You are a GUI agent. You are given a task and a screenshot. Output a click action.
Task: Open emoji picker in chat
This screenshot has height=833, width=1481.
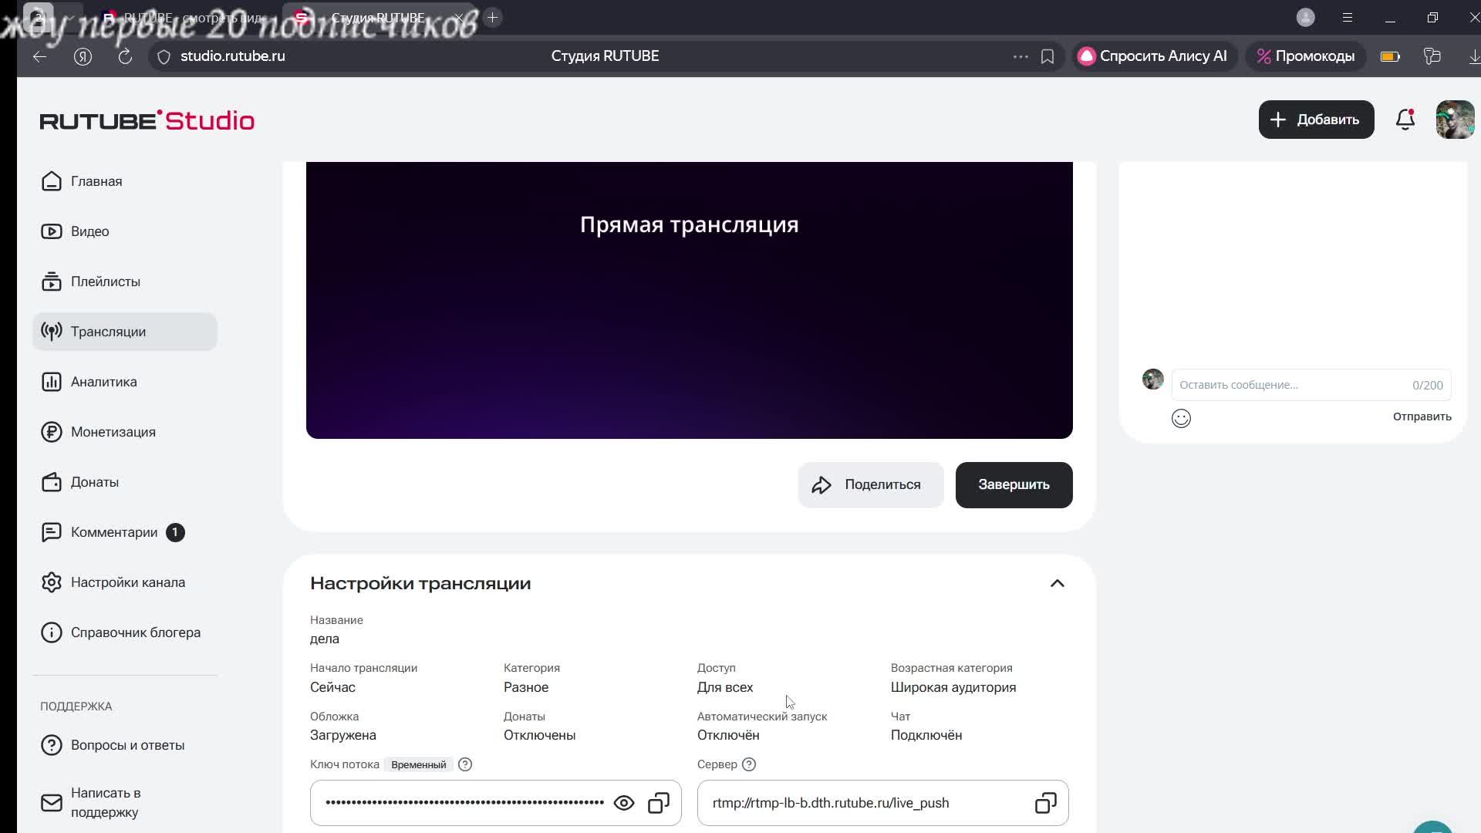point(1181,418)
